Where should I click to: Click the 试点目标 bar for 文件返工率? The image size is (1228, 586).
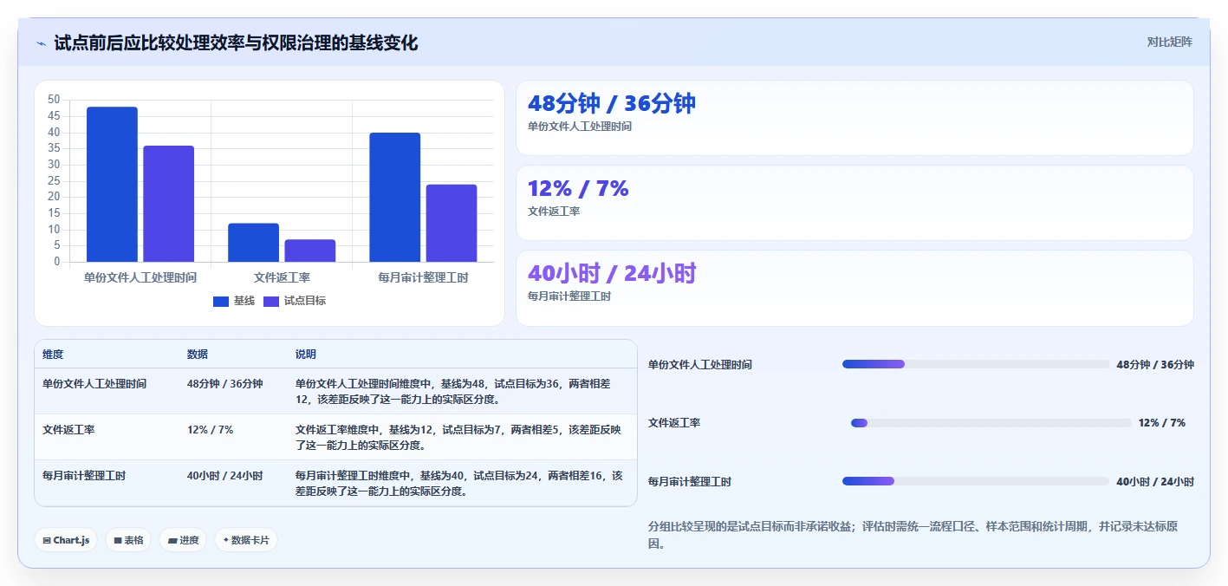coord(309,251)
